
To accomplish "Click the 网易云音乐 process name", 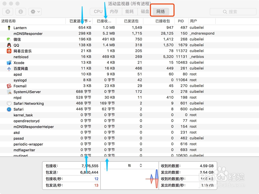I will [x=23, y=51].
